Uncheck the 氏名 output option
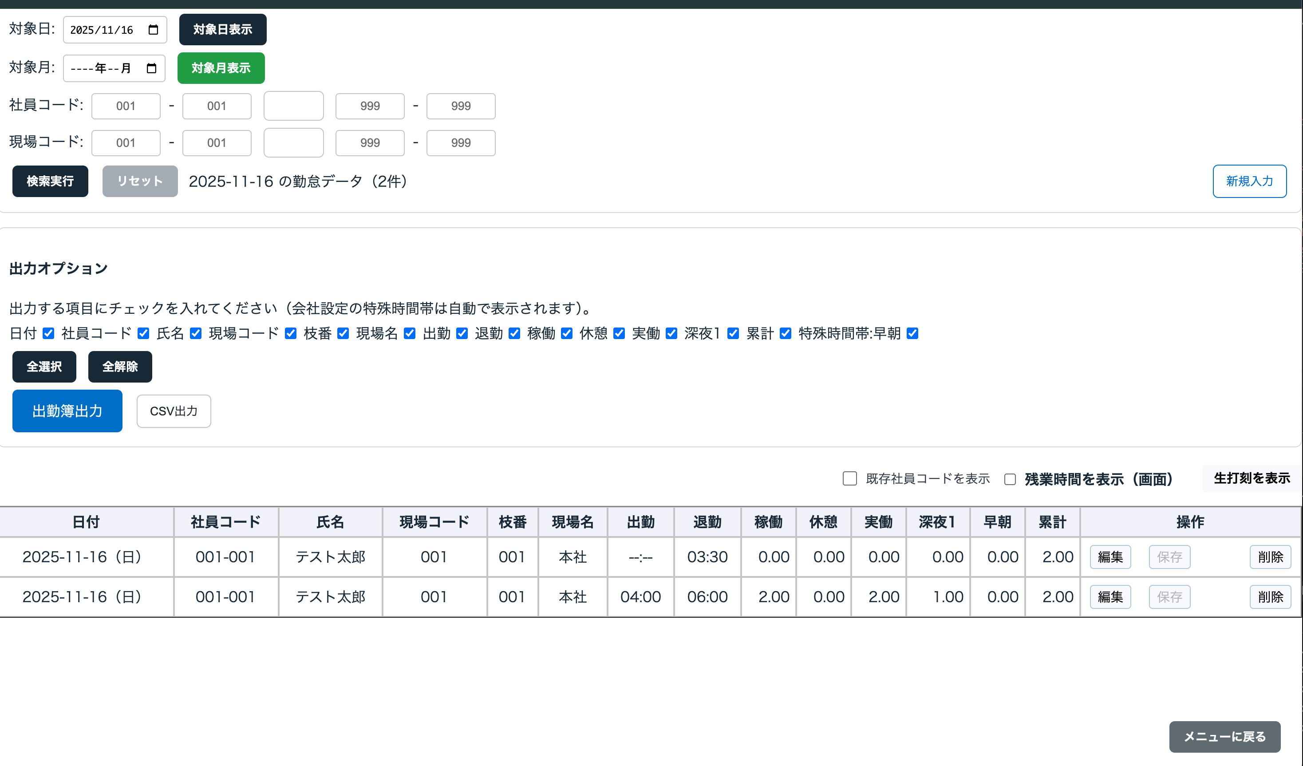The height and width of the screenshot is (766, 1303). (195, 334)
